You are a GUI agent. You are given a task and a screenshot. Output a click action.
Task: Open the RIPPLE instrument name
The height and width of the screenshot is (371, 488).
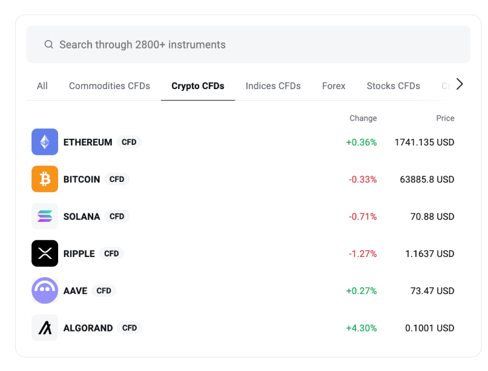(x=79, y=253)
